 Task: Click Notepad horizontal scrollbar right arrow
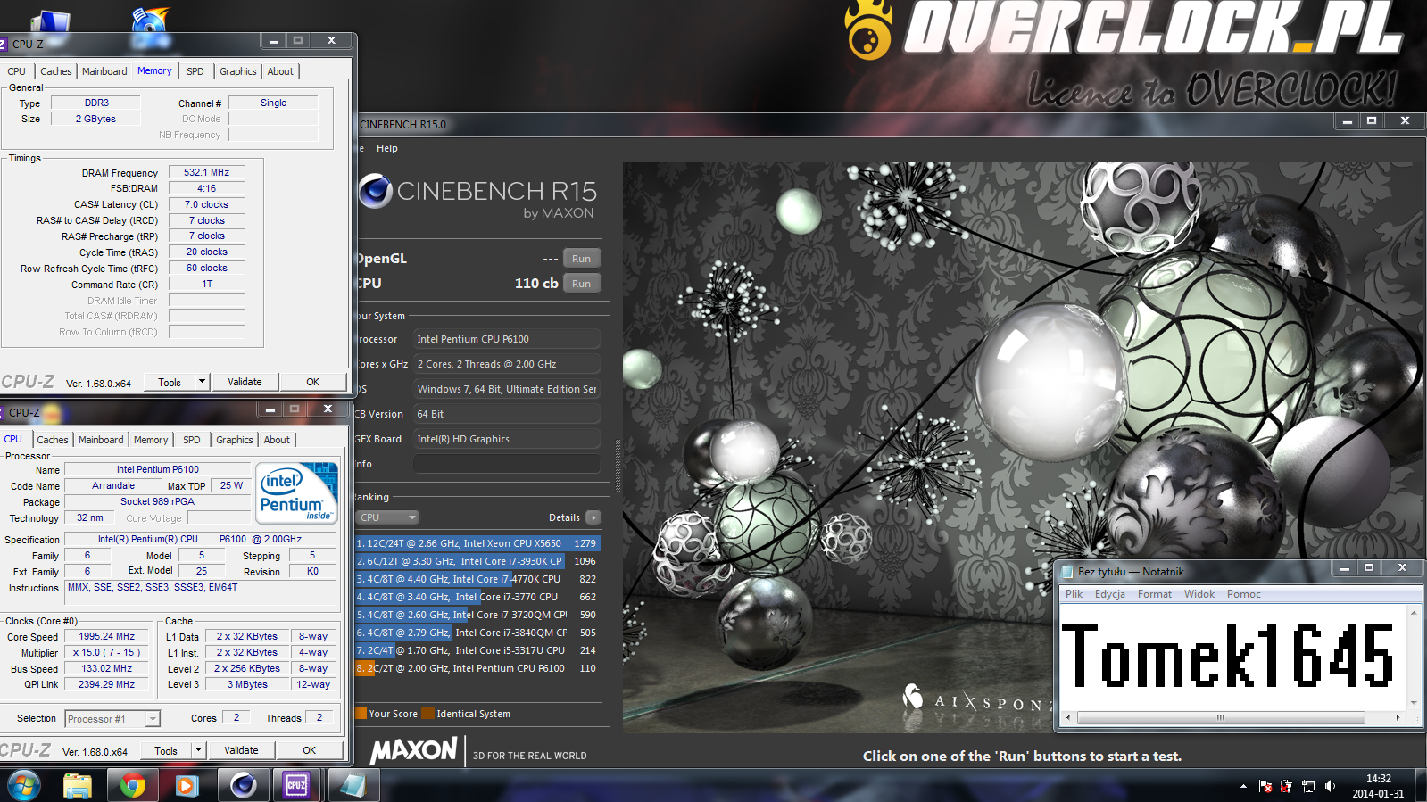(x=1398, y=717)
